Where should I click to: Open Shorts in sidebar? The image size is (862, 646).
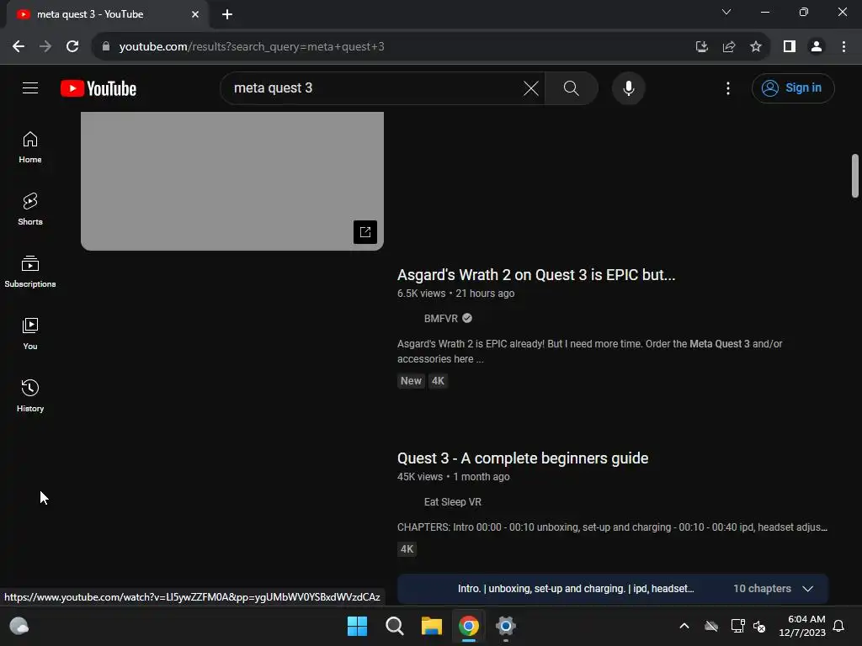(x=30, y=209)
